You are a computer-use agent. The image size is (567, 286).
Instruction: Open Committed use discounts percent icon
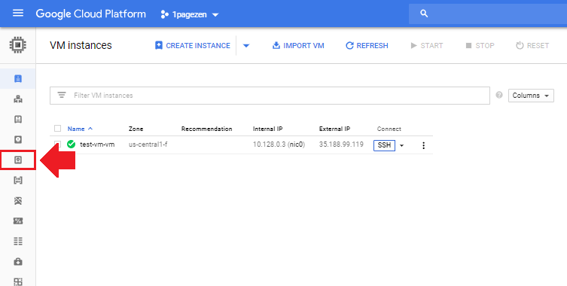[18, 221]
